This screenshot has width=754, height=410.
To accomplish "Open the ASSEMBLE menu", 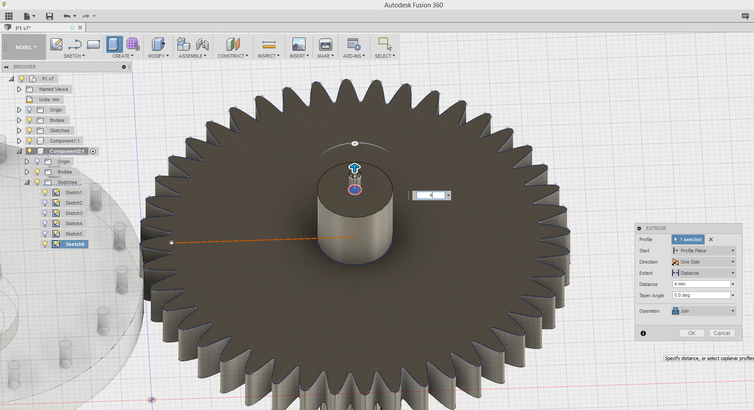I will click(x=192, y=56).
